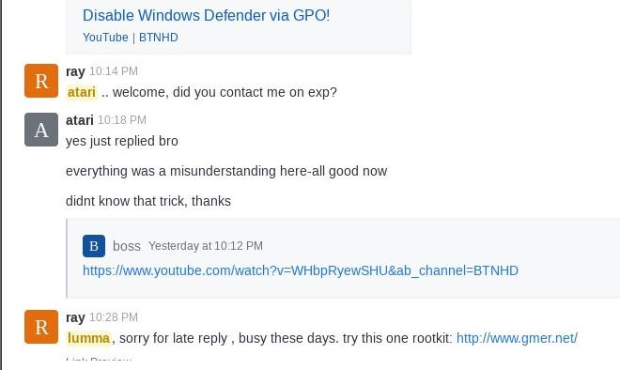
Task: Select the highlighted lumma mention
Action: (x=88, y=338)
